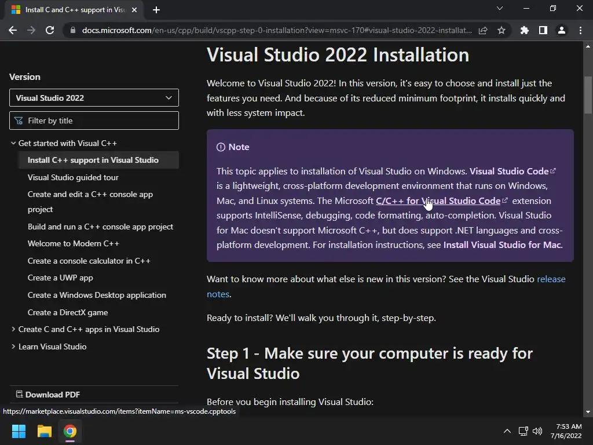The height and width of the screenshot is (445, 593).
Task: Bookmark this page with the star icon
Action: click(502, 30)
